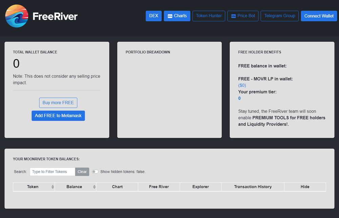Click PORTFOLIO BREAKDOWN heading
This screenshot has width=339, height=218.
pos(148,52)
